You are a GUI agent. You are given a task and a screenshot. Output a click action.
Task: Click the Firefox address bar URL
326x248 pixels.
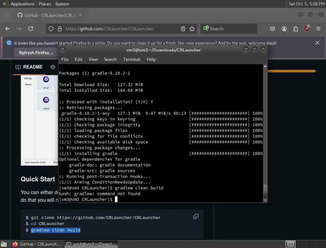(x=110, y=29)
